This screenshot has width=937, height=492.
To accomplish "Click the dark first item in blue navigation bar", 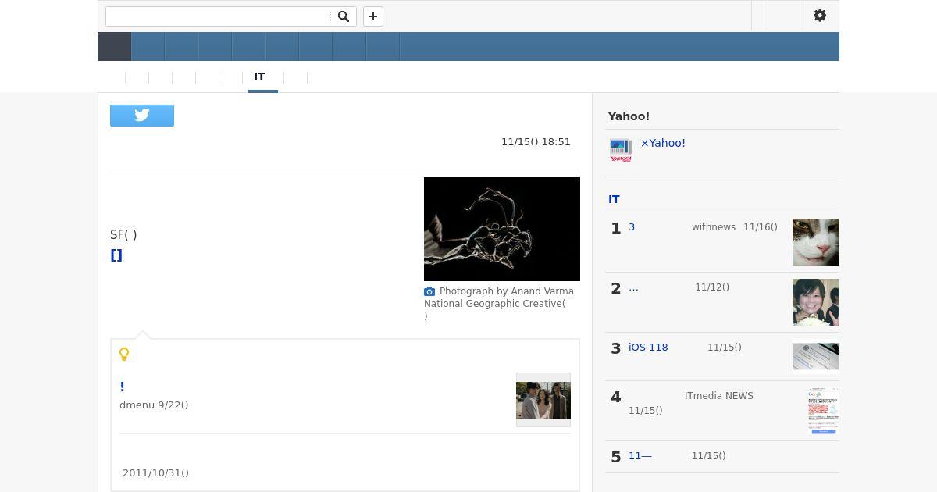I will click(x=114, y=46).
